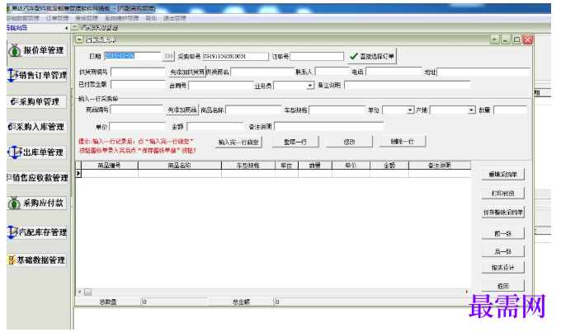The height and width of the screenshot is (332, 561).
Task: Click the 商品名称 input field
Action: pos(253,110)
